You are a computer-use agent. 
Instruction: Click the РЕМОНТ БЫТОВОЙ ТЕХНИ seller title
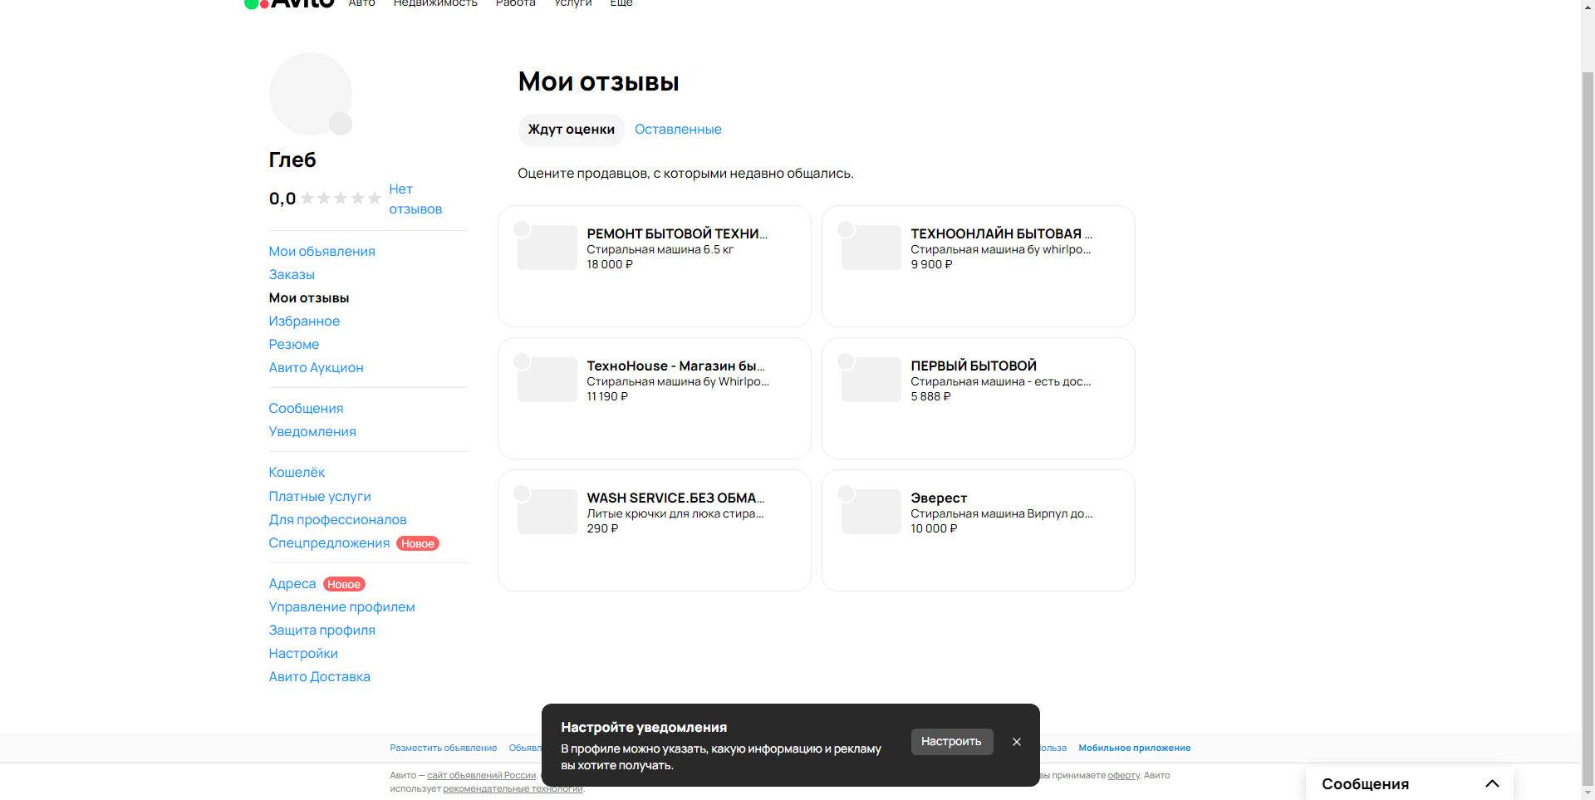(677, 234)
